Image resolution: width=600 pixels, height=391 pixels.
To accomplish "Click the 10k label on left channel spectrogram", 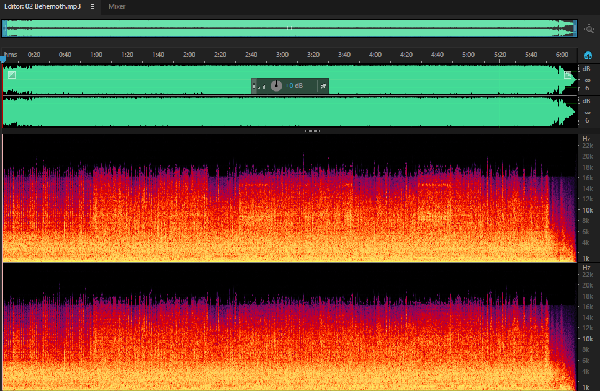I will (588, 210).
